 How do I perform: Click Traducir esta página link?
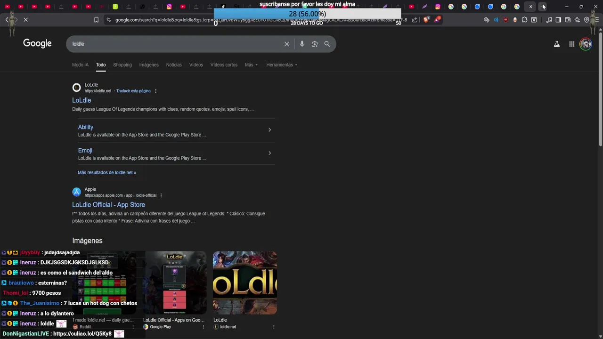(x=133, y=91)
